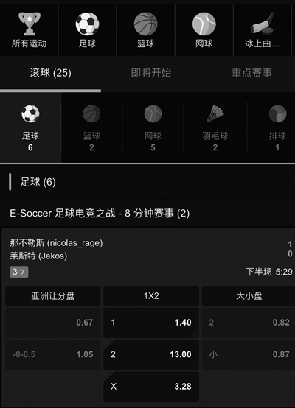This screenshot has width=295, height=408.
Task: Pick the 小 under odds 0.87
Action: point(249,354)
